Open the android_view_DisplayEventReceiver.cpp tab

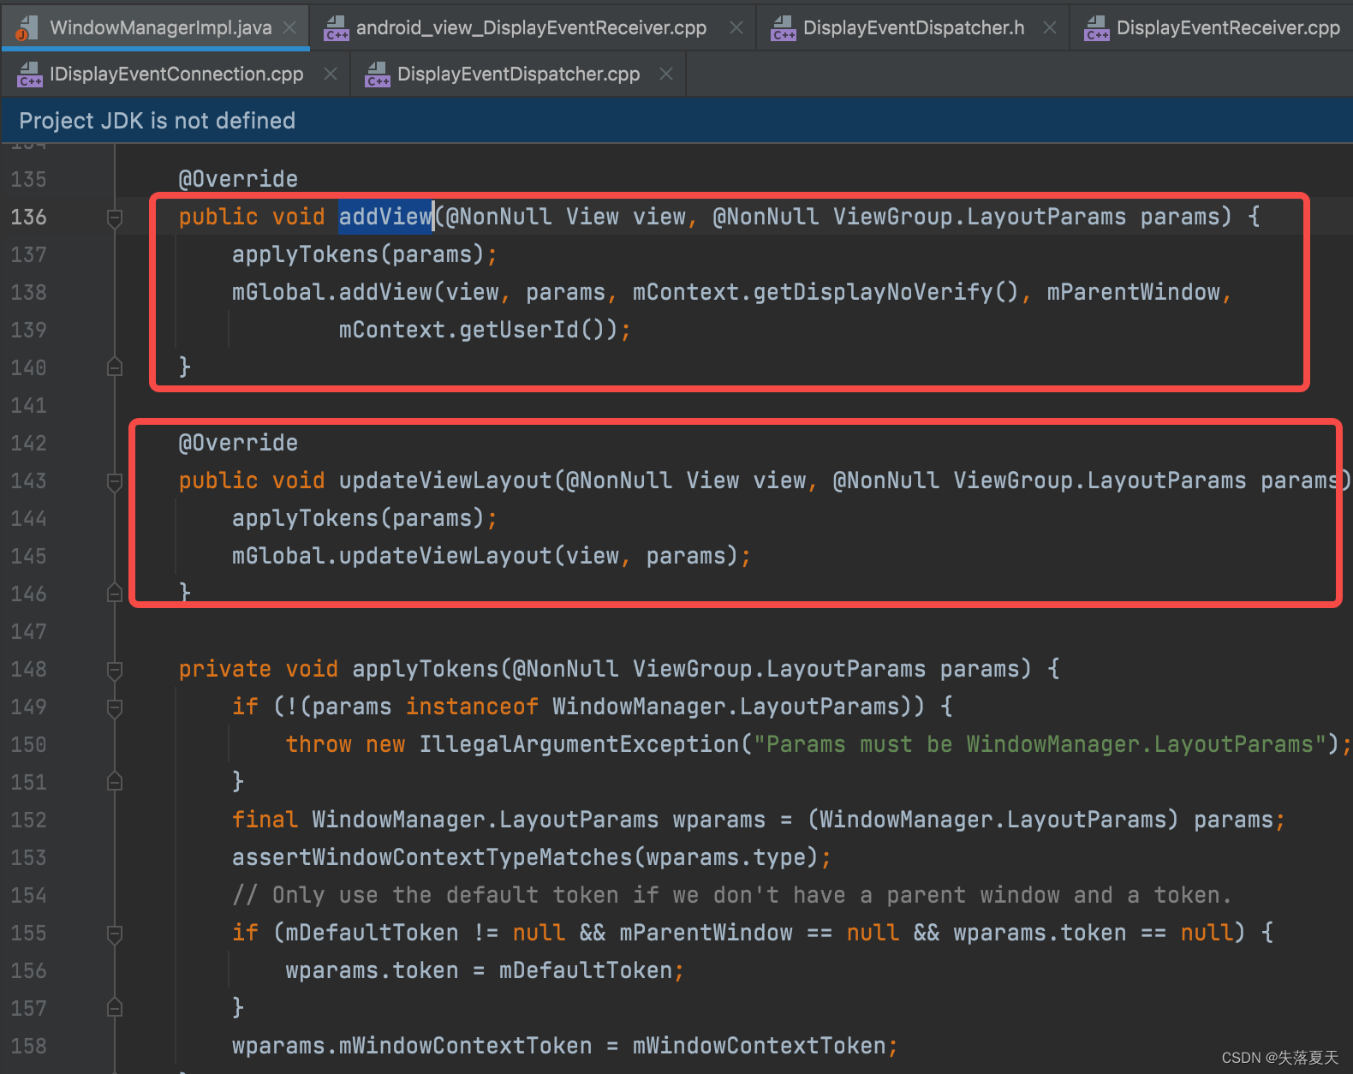531,27
